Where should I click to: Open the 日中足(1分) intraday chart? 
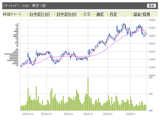coord(40,14)
